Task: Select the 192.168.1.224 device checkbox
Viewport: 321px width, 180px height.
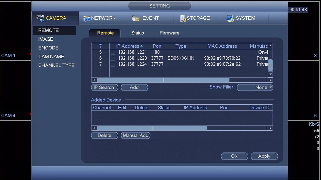Action: 113,64
